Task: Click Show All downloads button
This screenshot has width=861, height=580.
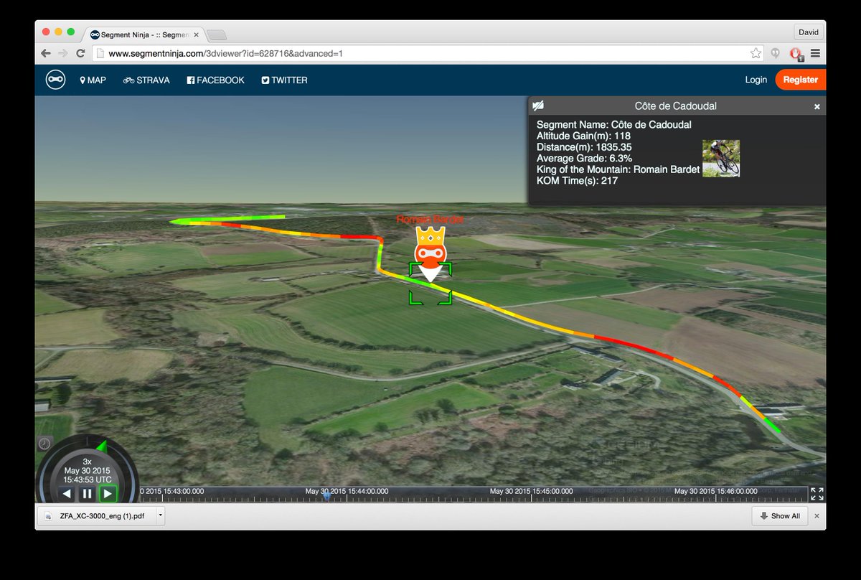Action: pos(780,516)
